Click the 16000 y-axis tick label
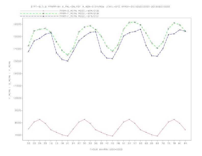202x156 pixels. pyautogui.click(x=17, y=24)
